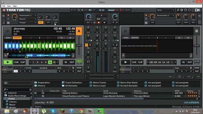Play Deck A with green play button

(8, 62)
